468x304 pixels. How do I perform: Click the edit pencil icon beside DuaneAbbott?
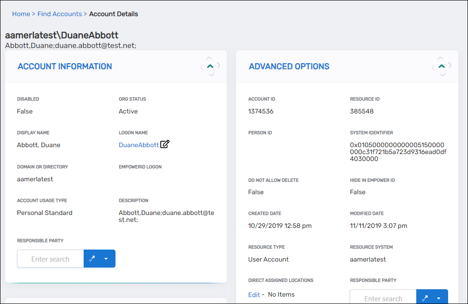pyautogui.click(x=165, y=144)
